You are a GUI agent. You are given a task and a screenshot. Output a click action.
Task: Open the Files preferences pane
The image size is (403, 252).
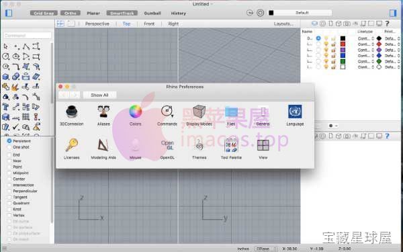coord(231,115)
